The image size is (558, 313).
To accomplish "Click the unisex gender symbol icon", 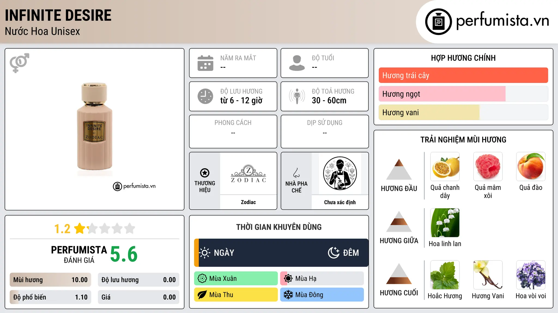I will 19,63.
